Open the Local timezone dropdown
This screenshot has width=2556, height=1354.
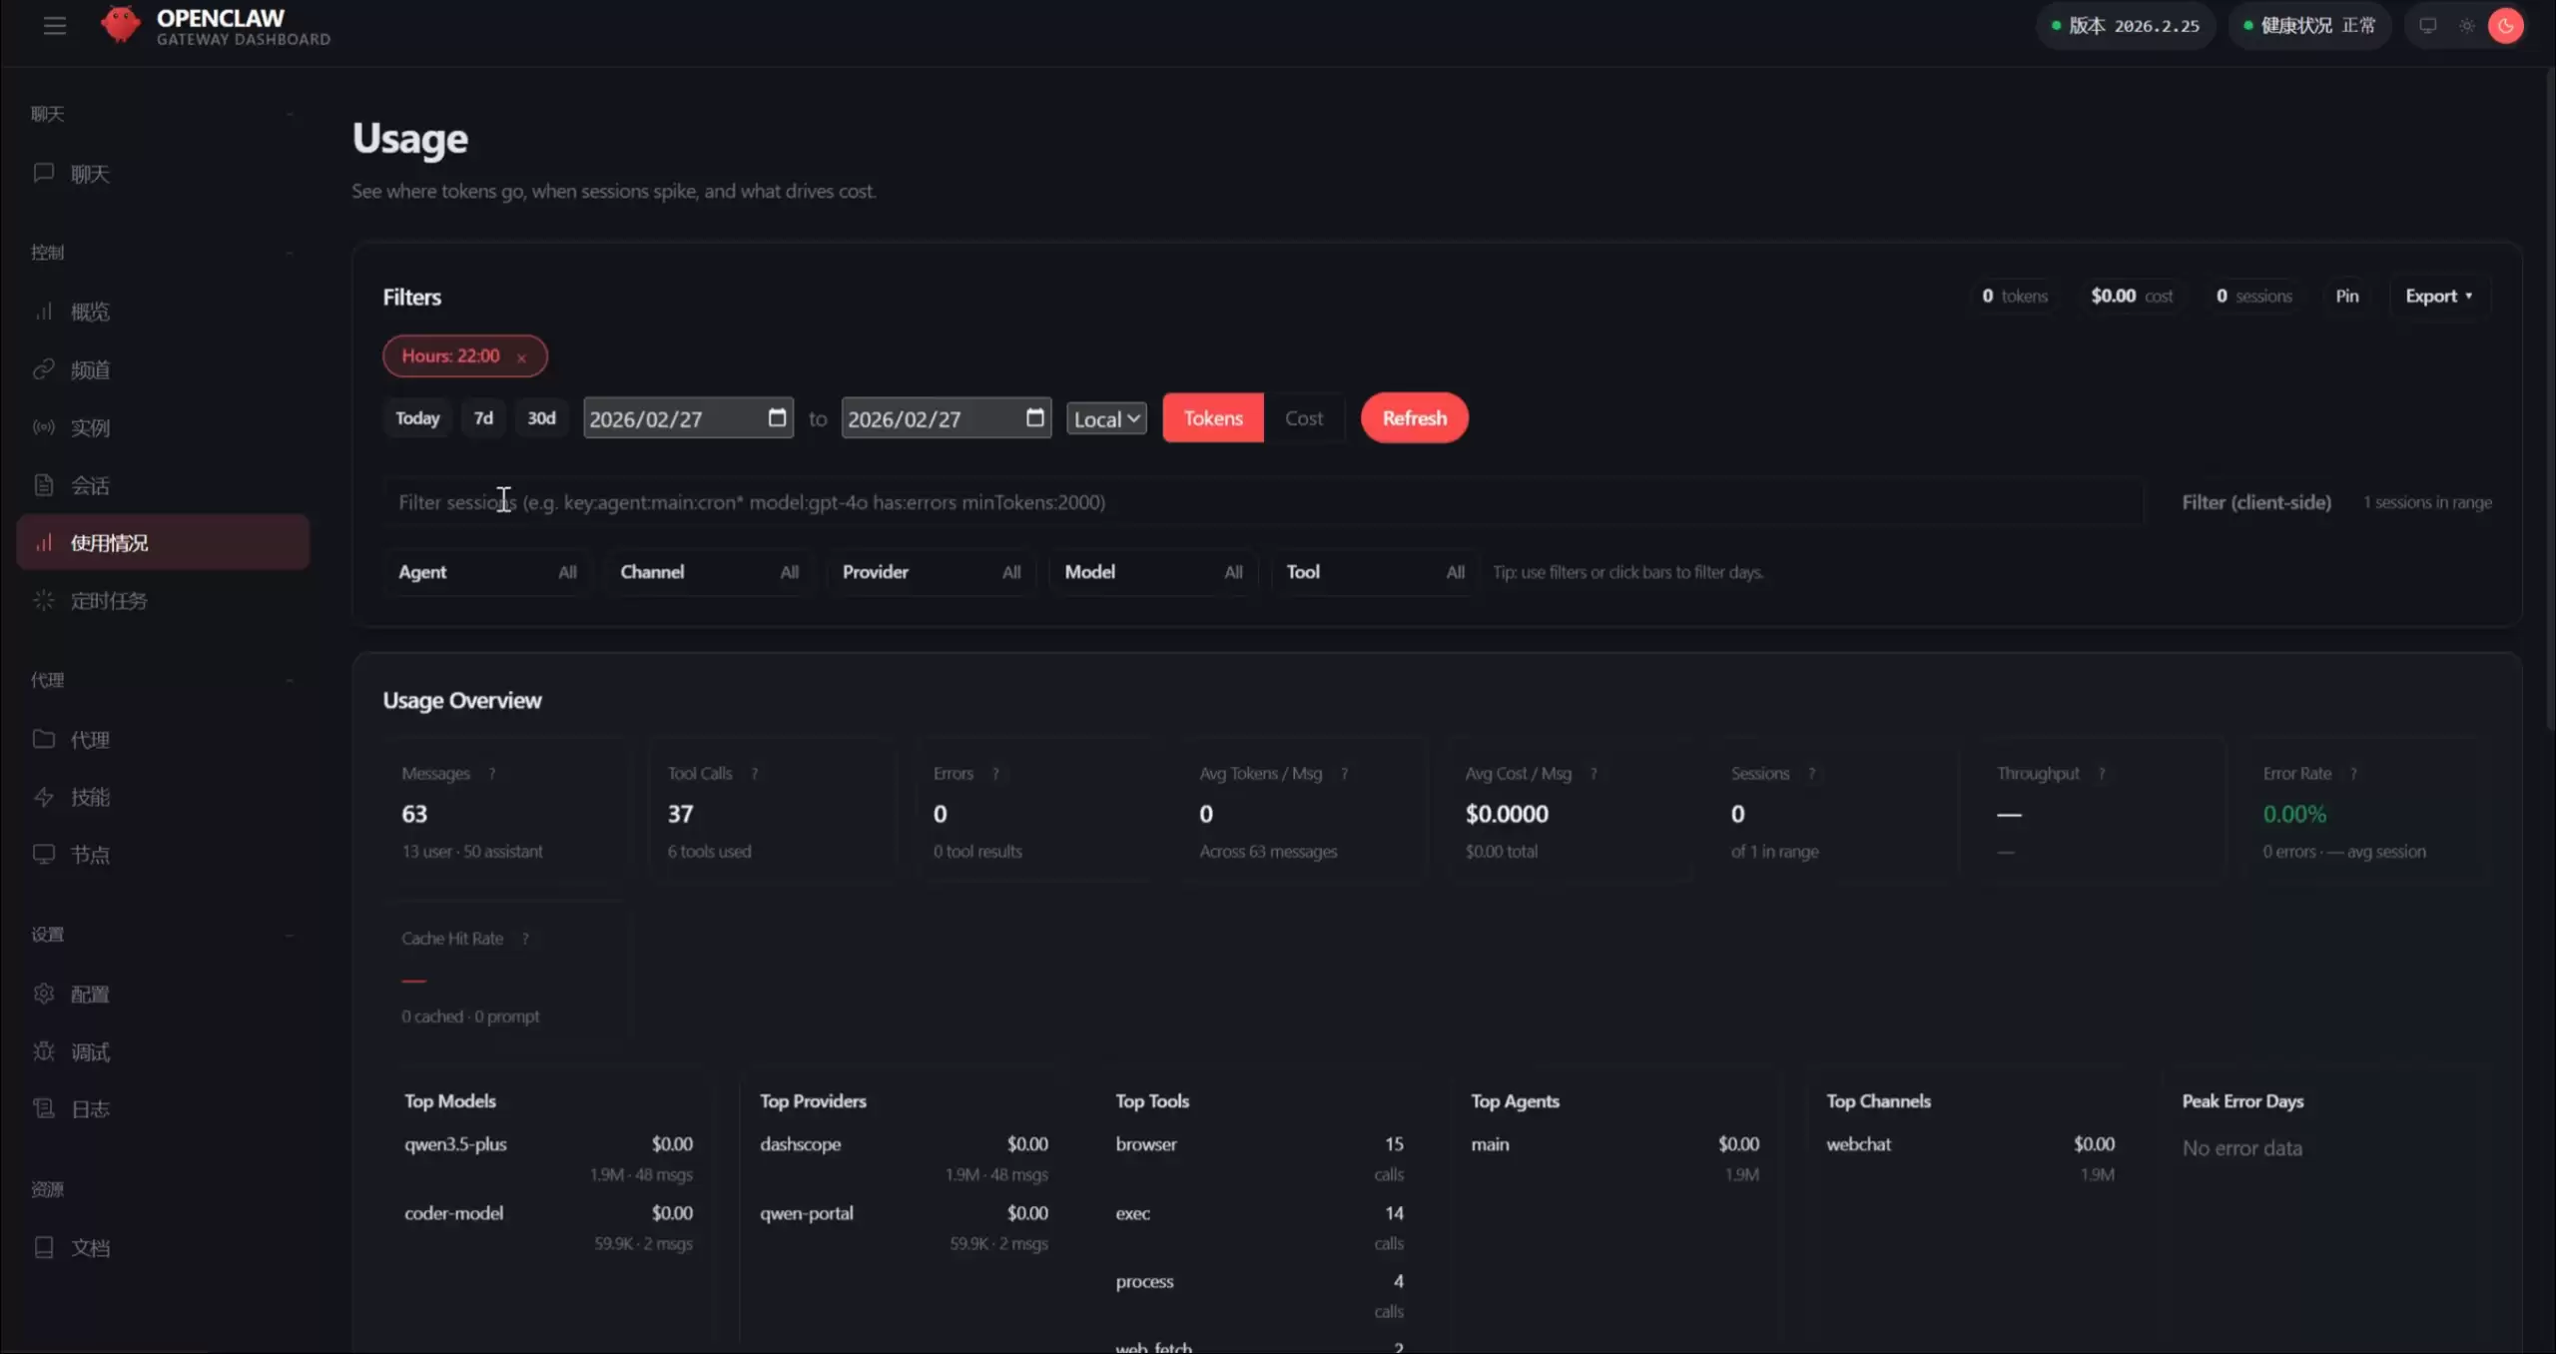point(1106,419)
